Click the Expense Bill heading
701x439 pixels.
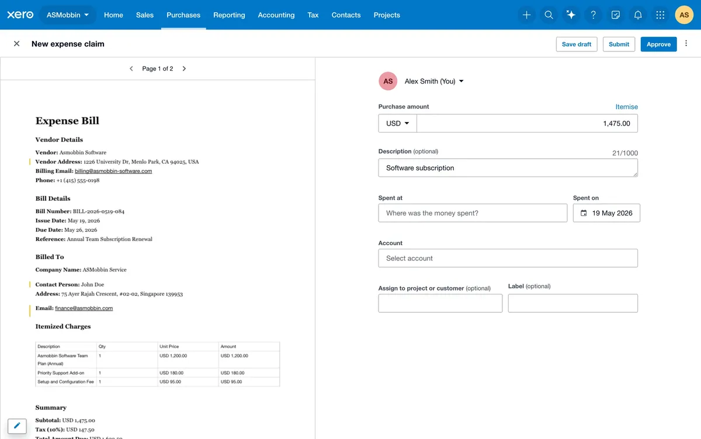[67, 121]
